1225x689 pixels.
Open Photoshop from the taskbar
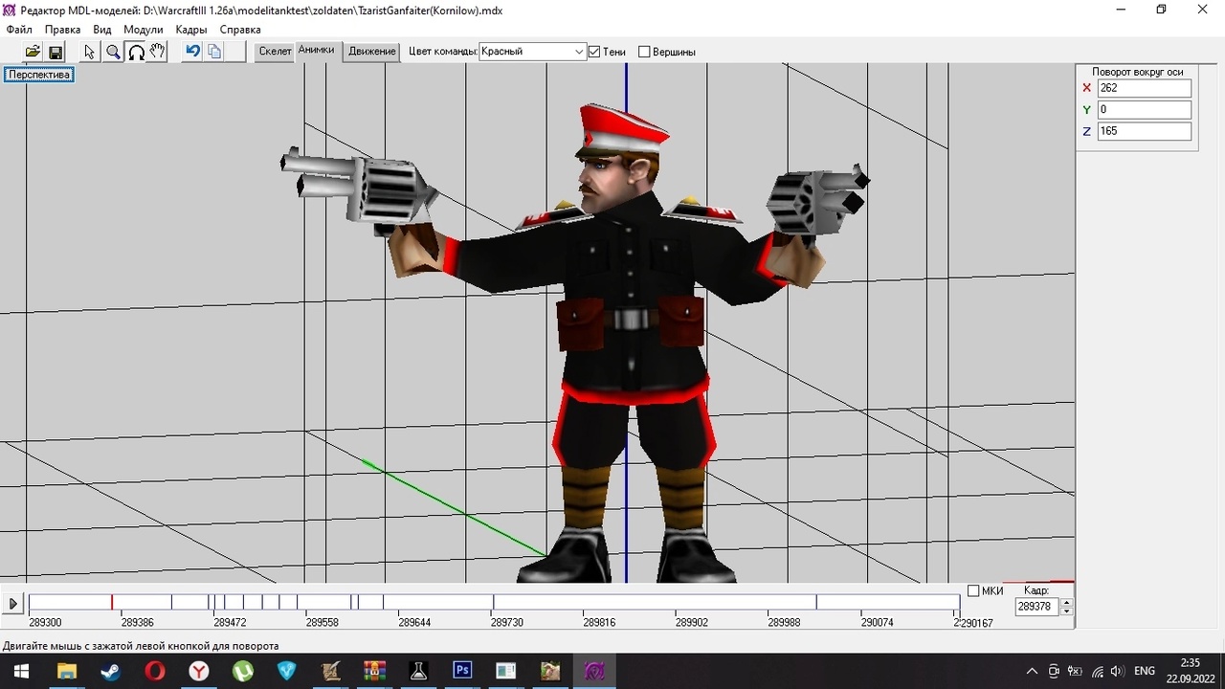click(462, 671)
